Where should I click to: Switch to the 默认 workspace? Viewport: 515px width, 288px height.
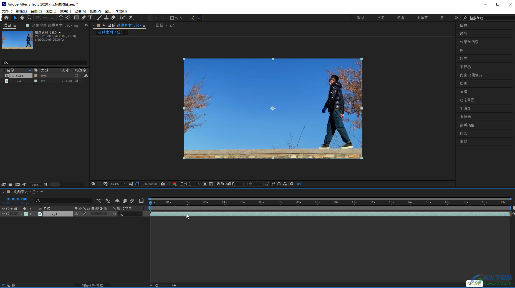click(x=361, y=18)
